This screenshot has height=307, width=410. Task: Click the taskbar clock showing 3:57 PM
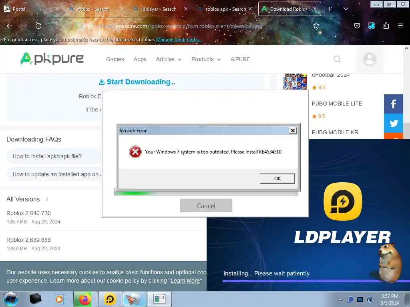click(x=390, y=299)
